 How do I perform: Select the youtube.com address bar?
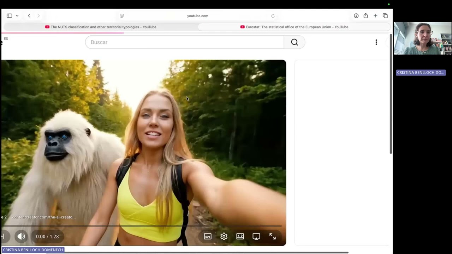[x=197, y=16]
